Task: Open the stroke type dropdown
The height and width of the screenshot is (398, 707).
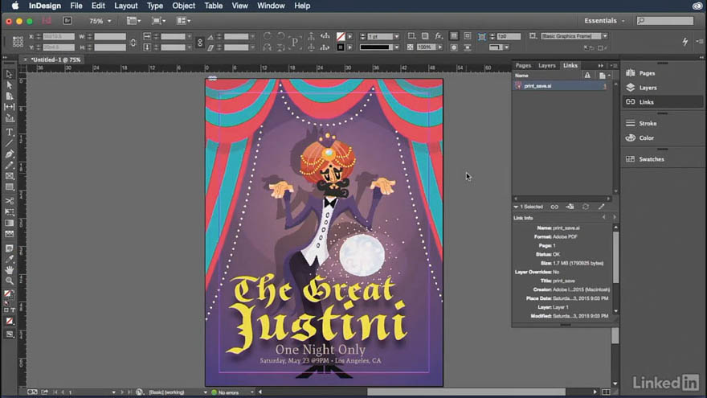Action: pos(396,47)
